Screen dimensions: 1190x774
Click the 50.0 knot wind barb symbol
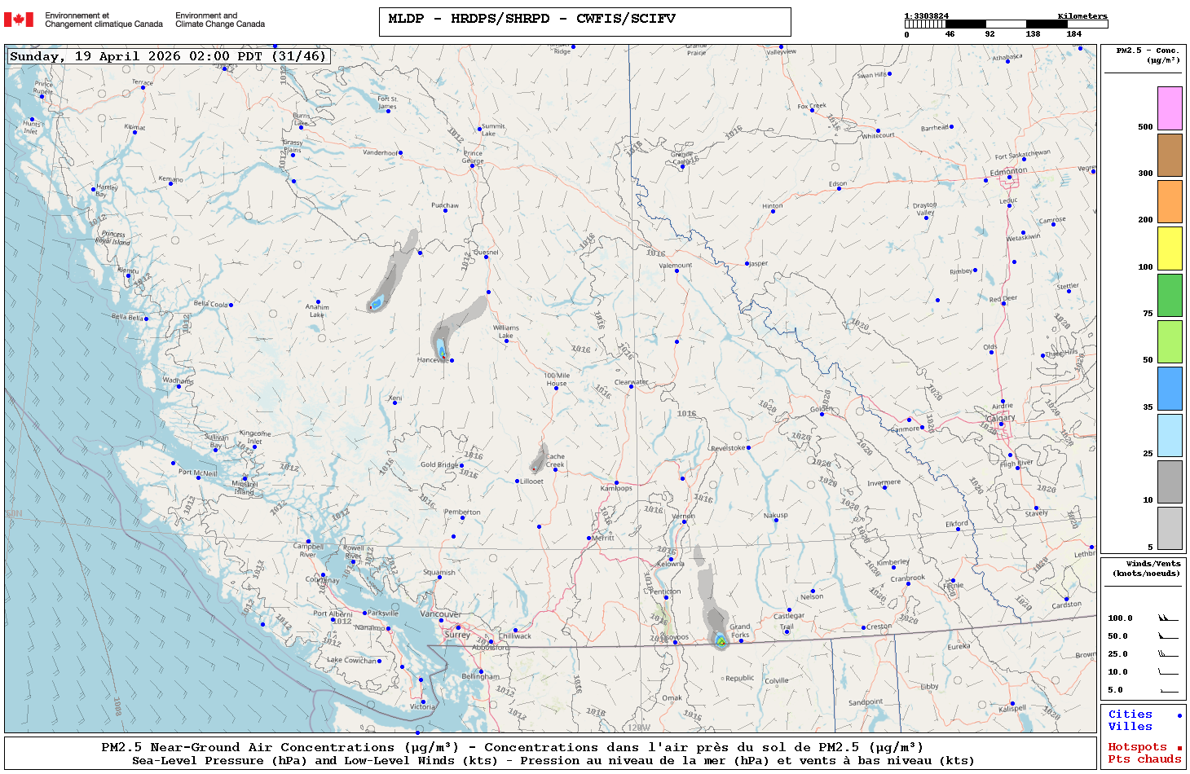pyautogui.click(x=1168, y=636)
